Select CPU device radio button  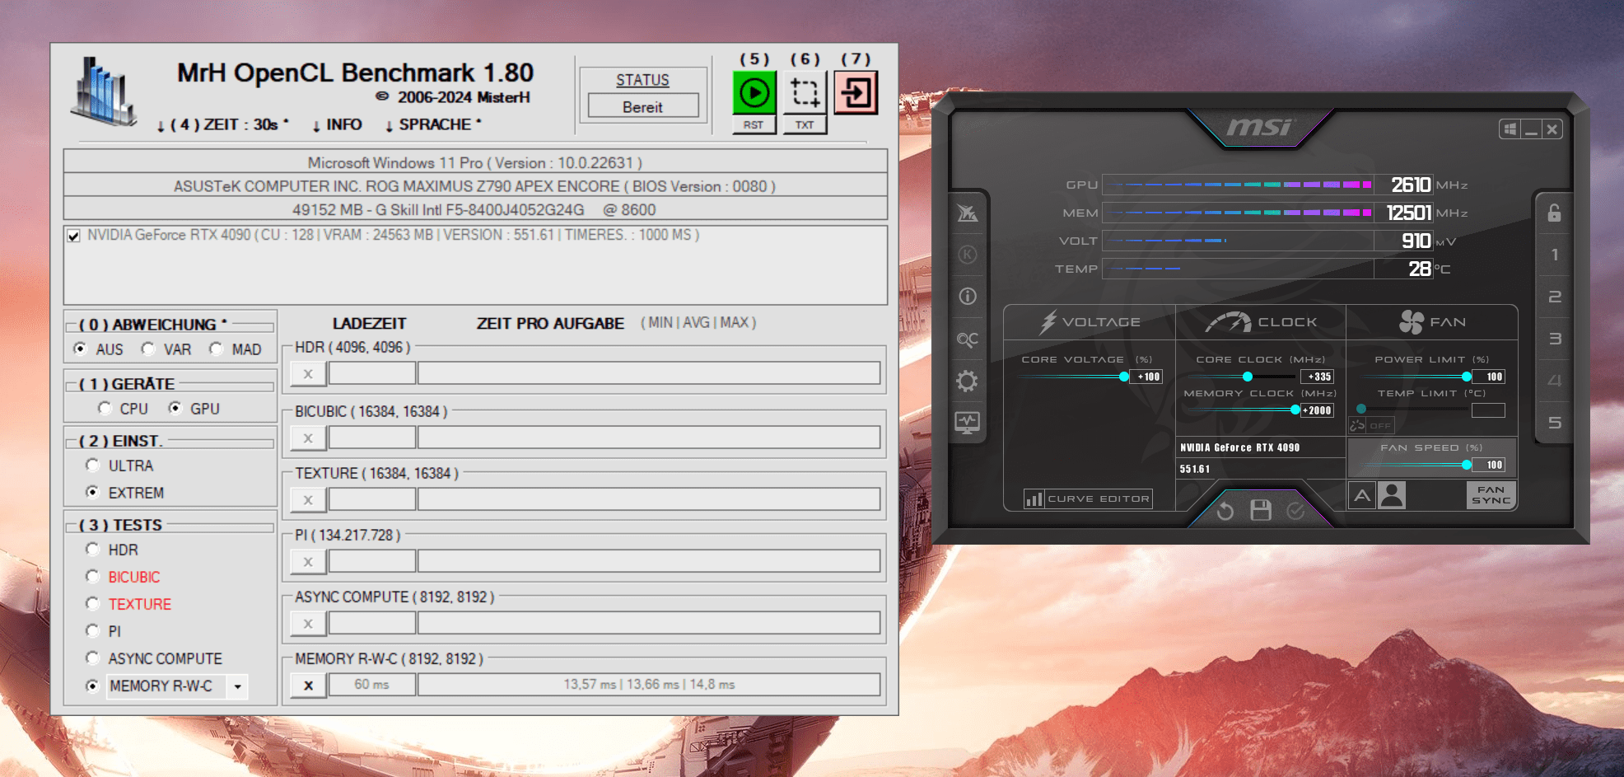tap(105, 408)
